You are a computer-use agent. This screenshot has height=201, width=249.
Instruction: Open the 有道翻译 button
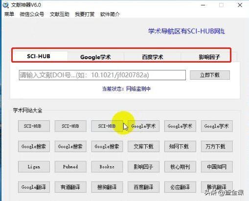70,187
